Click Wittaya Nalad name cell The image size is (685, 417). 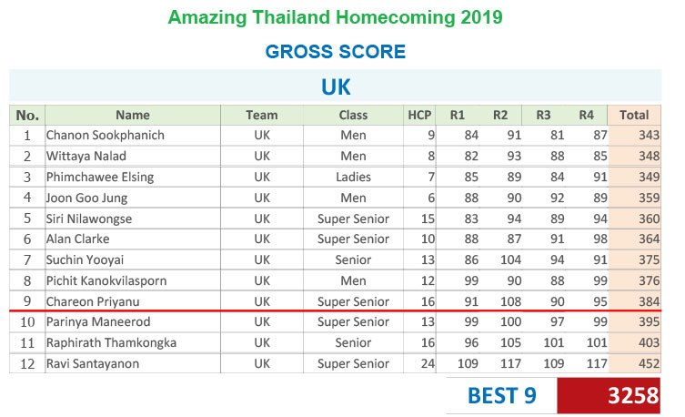[x=133, y=156]
